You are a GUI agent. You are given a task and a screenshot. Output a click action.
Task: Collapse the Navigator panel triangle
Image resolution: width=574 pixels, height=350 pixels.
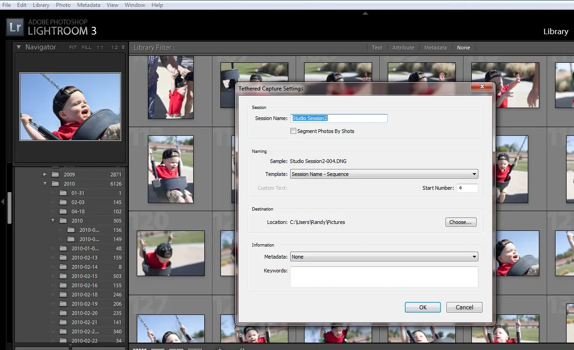[18, 47]
